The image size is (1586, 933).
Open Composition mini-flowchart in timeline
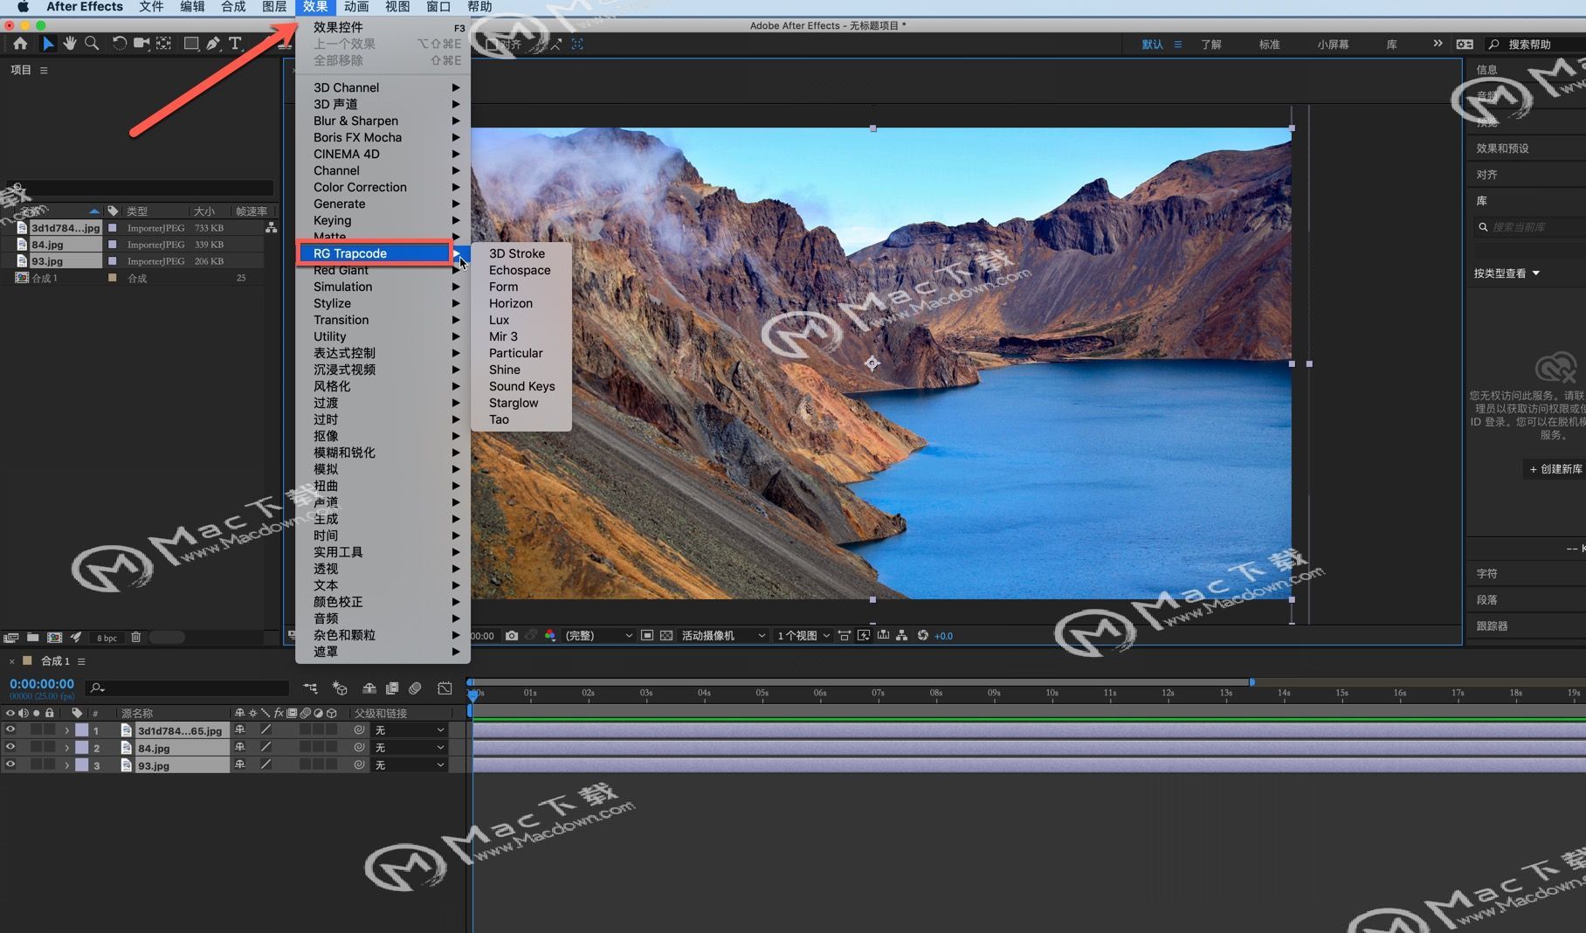(x=310, y=688)
